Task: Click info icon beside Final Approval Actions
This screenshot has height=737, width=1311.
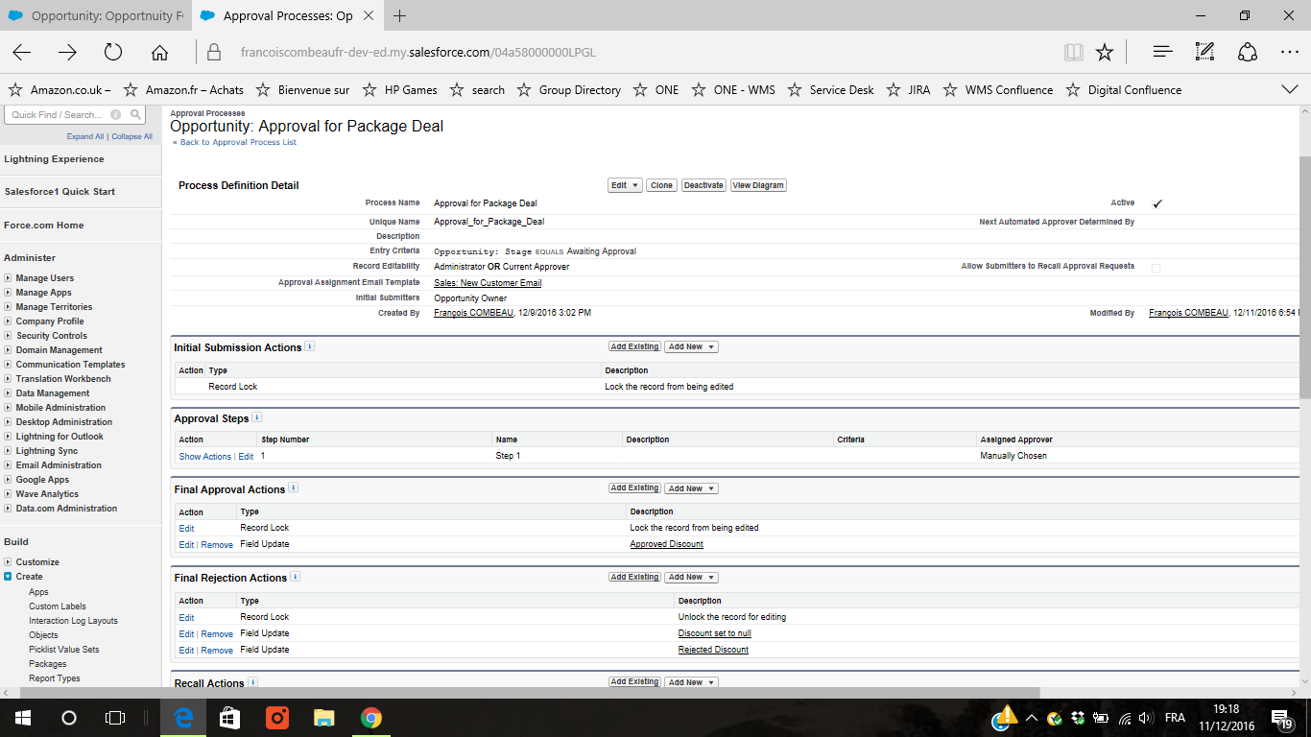Action: pyautogui.click(x=294, y=488)
